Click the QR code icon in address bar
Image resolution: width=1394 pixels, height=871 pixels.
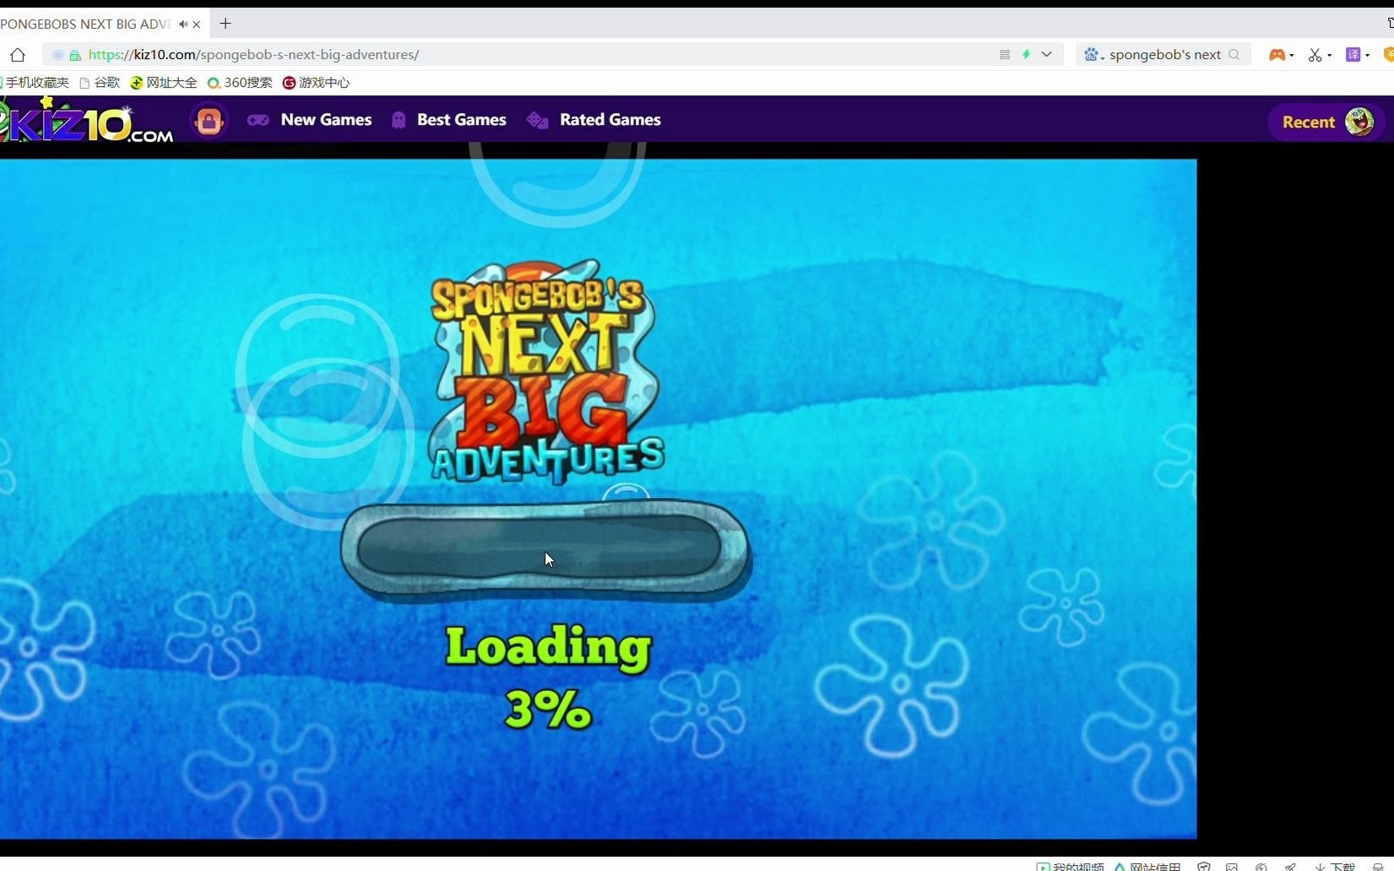click(1005, 54)
